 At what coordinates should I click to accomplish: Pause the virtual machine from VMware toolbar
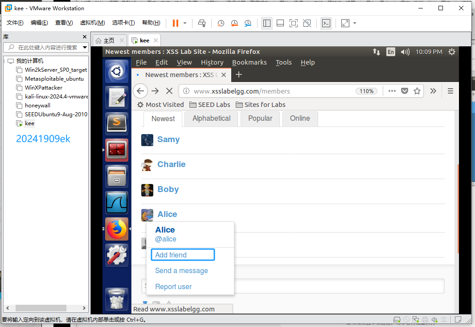click(176, 23)
